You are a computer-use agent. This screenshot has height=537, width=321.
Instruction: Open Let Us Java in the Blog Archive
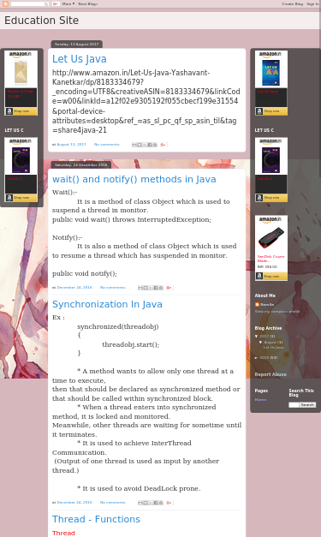(273, 348)
